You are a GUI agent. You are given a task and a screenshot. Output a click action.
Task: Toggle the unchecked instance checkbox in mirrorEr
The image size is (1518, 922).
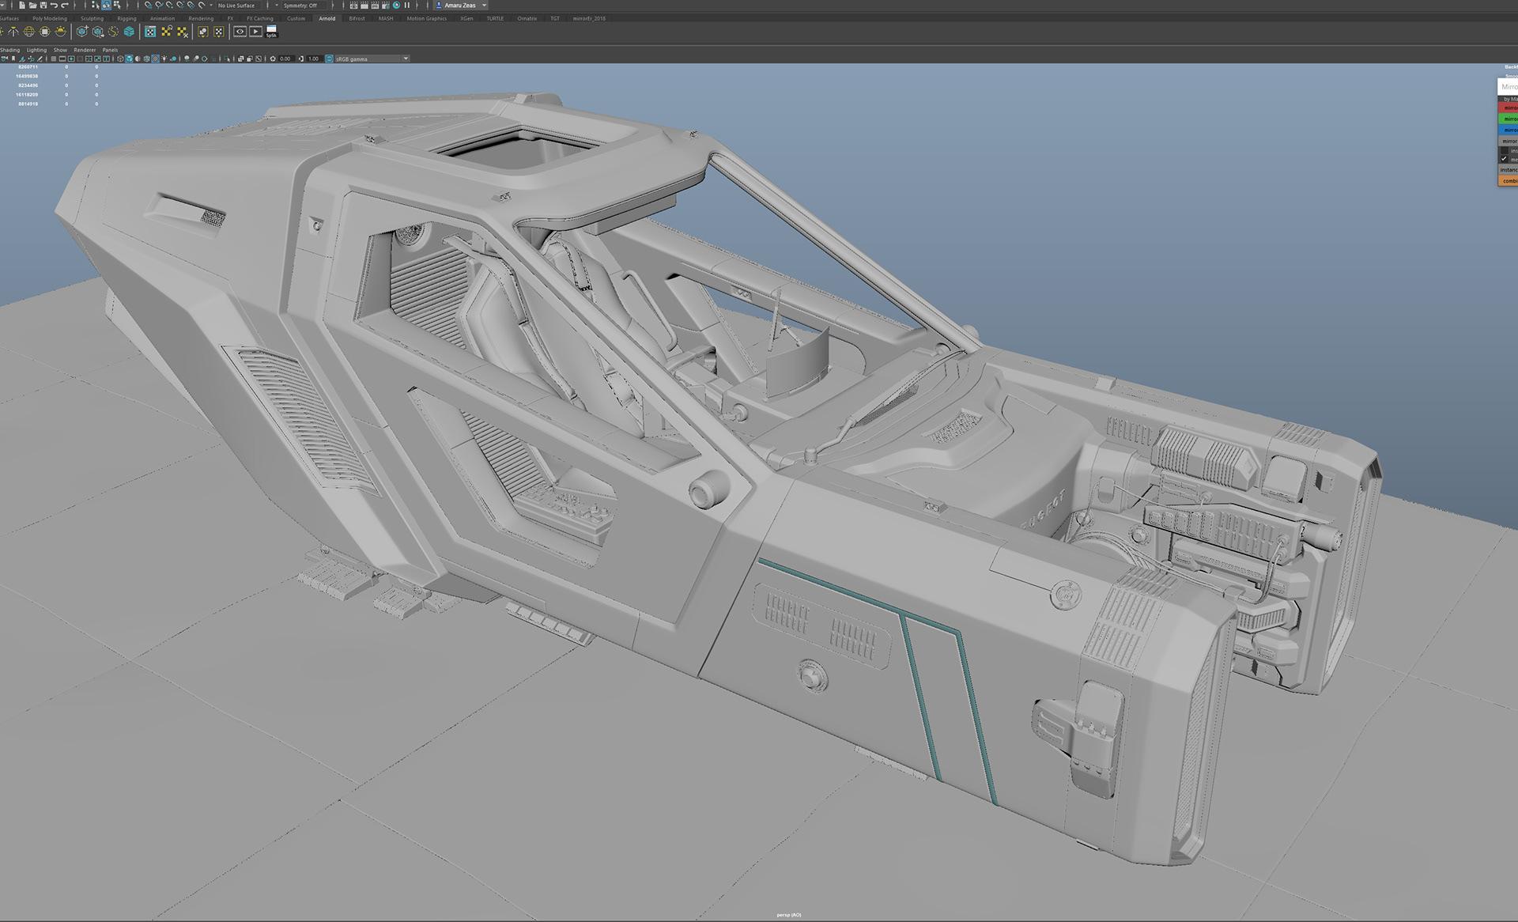pyautogui.click(x=1504, y=150)
